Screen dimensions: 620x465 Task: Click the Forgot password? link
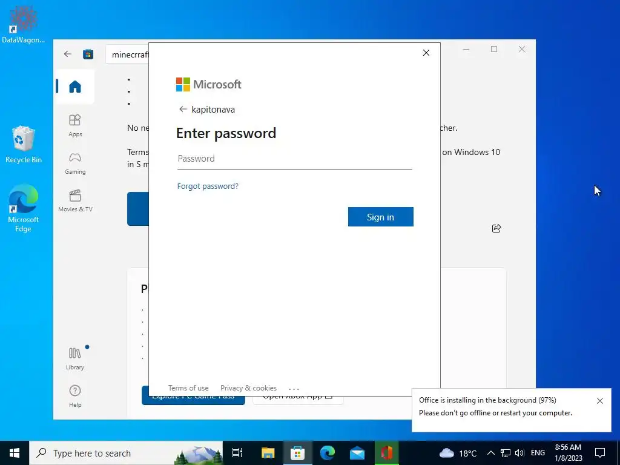[208, 186]
